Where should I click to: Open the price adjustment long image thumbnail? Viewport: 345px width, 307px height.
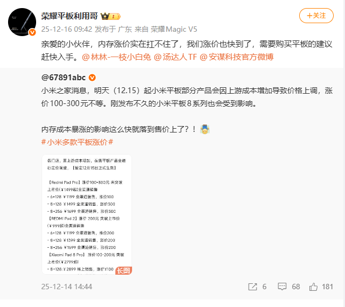pos(87,214)
